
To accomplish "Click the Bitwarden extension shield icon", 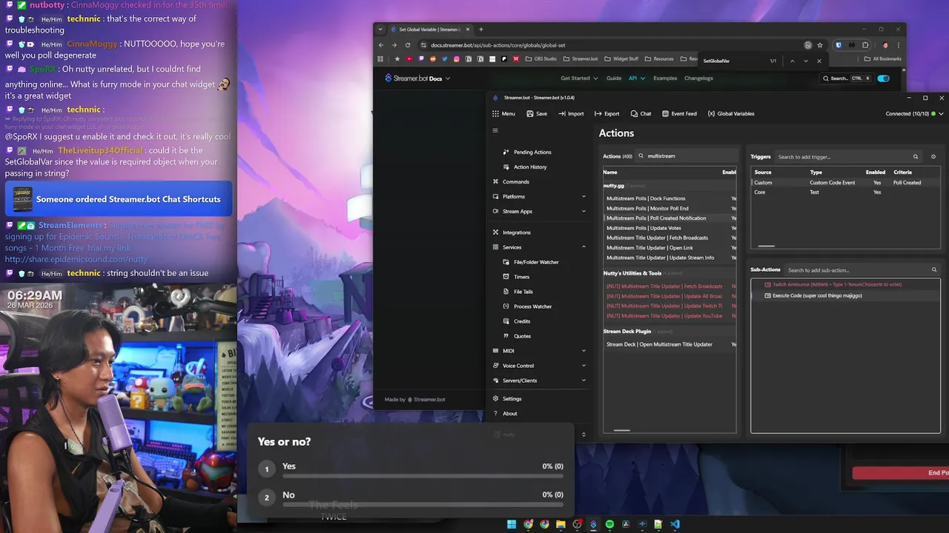I will click(839, 45).
